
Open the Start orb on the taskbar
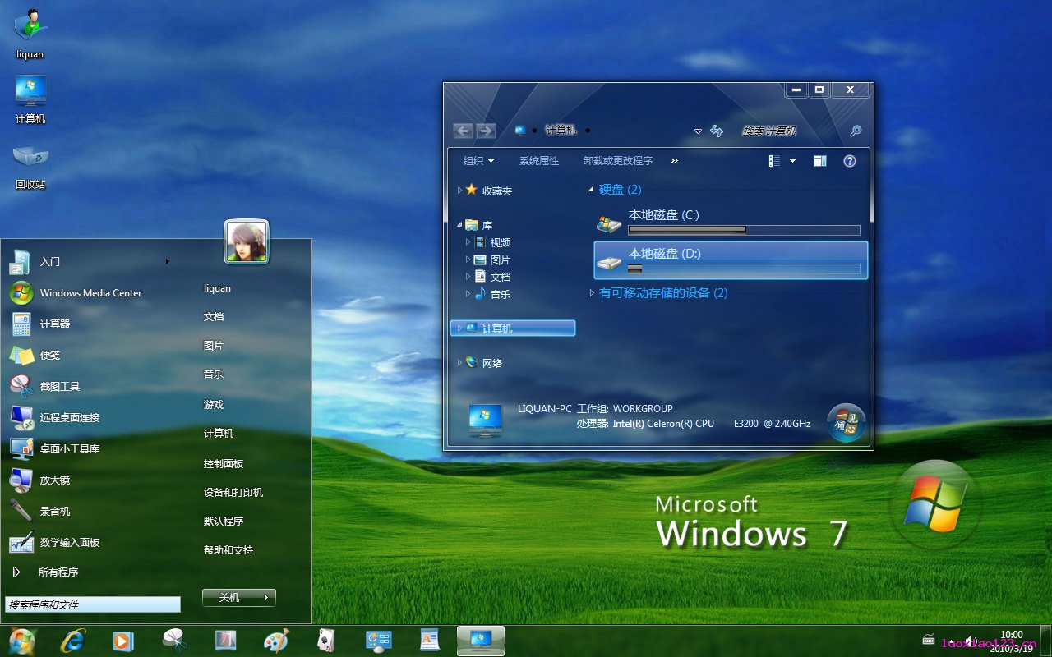(21, 641)
